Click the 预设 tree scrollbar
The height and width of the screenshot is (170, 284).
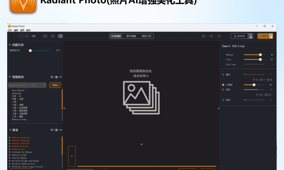tap(62, 152)
